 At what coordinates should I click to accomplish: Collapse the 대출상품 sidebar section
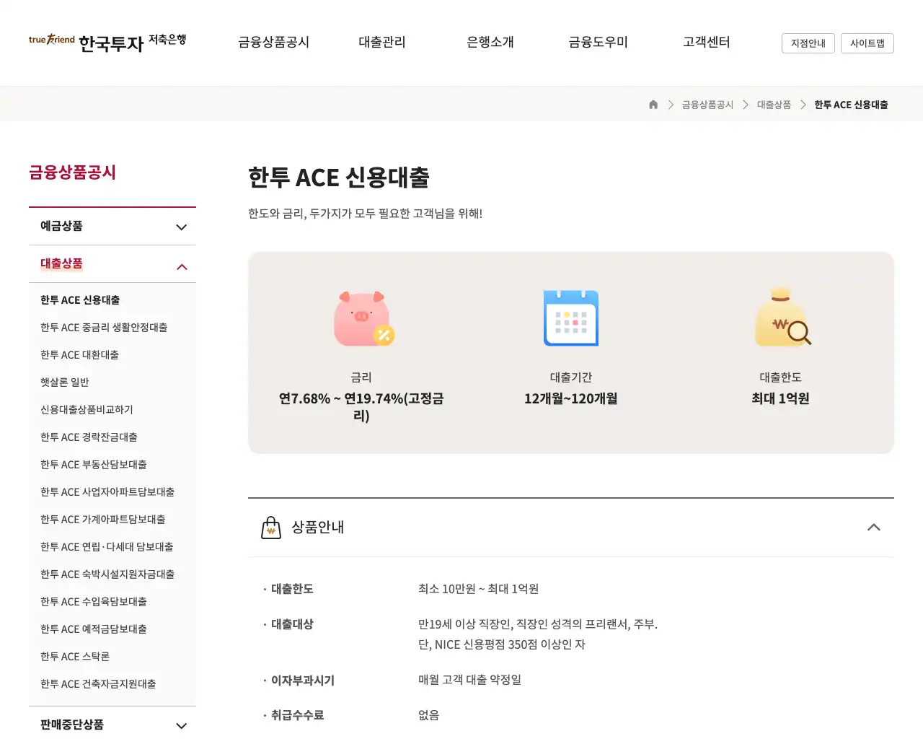112,264
